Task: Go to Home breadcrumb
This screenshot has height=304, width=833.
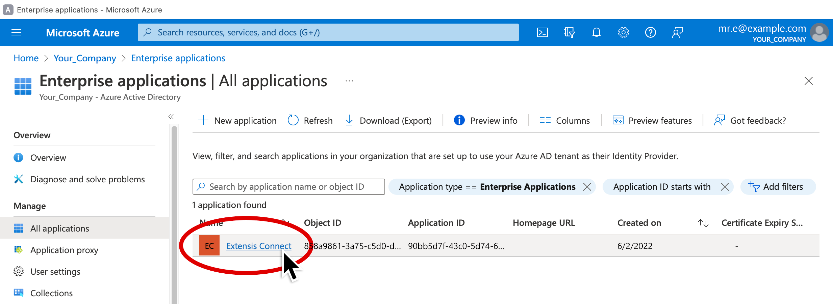Action: coord(26,58)
